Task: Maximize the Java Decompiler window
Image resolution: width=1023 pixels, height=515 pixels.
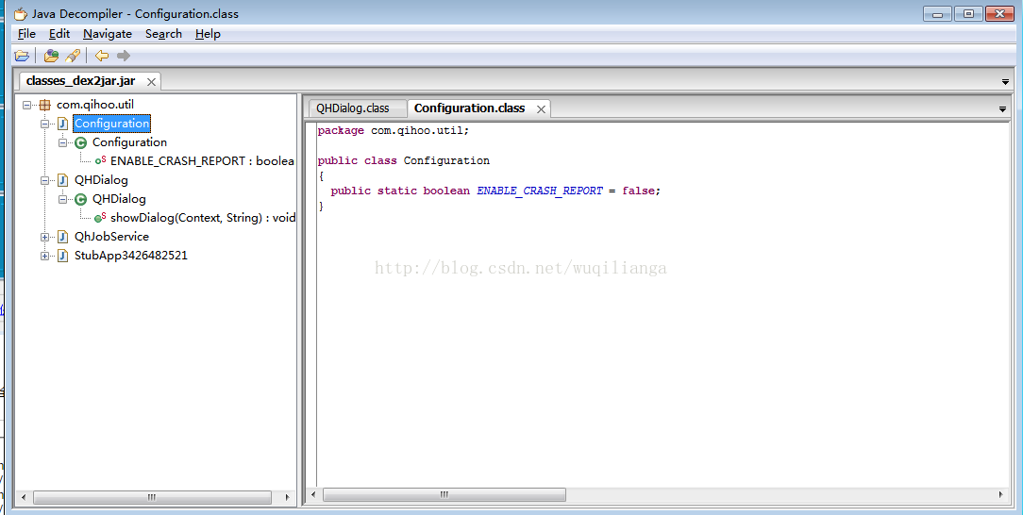Action: point(968,14)
